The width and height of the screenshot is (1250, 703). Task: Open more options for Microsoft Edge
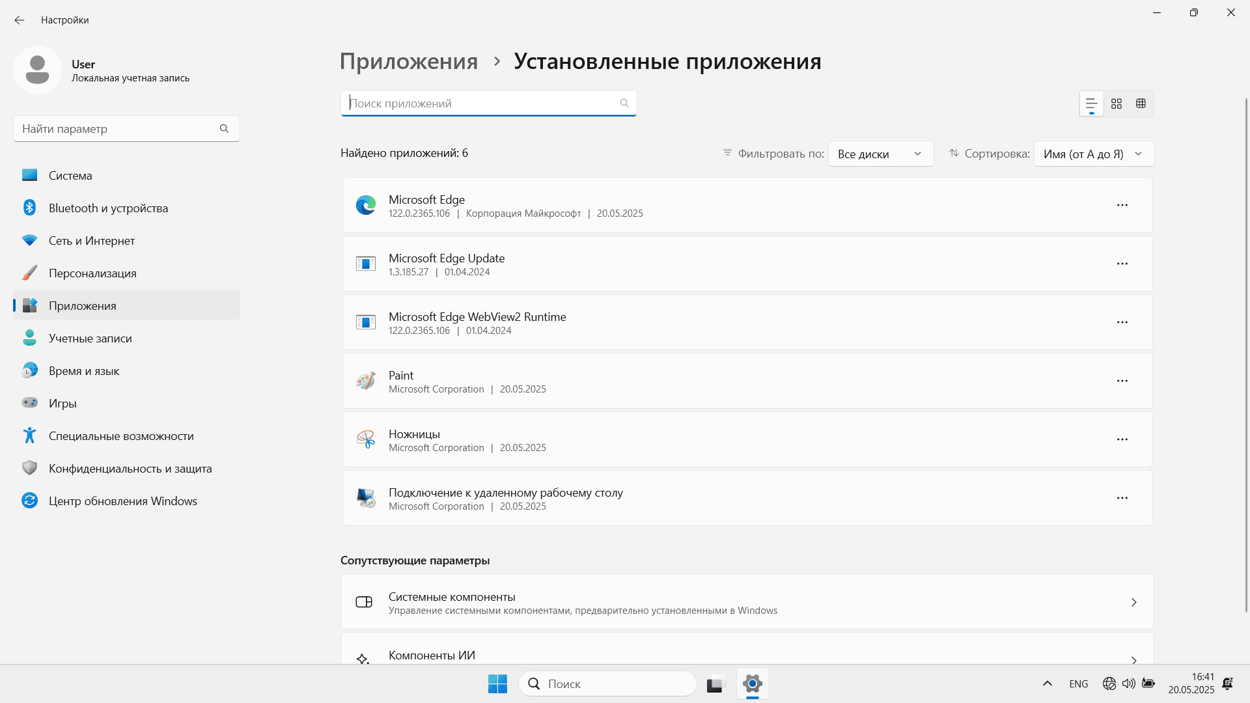point(1122,205)
